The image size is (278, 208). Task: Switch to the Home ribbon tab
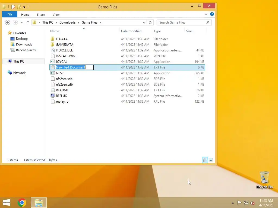25,15
